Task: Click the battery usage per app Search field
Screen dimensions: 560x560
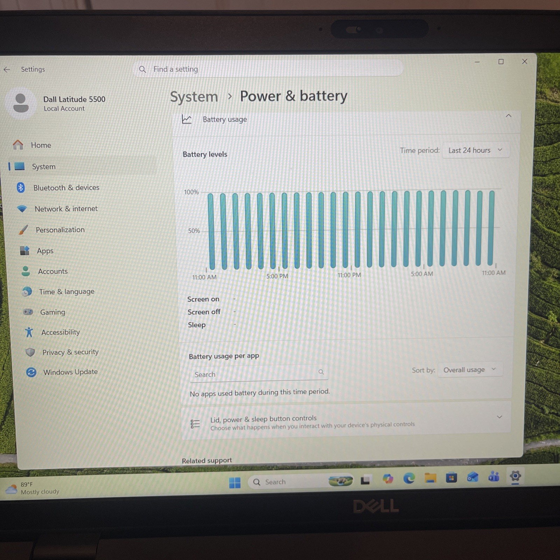Action: [259, 373]
